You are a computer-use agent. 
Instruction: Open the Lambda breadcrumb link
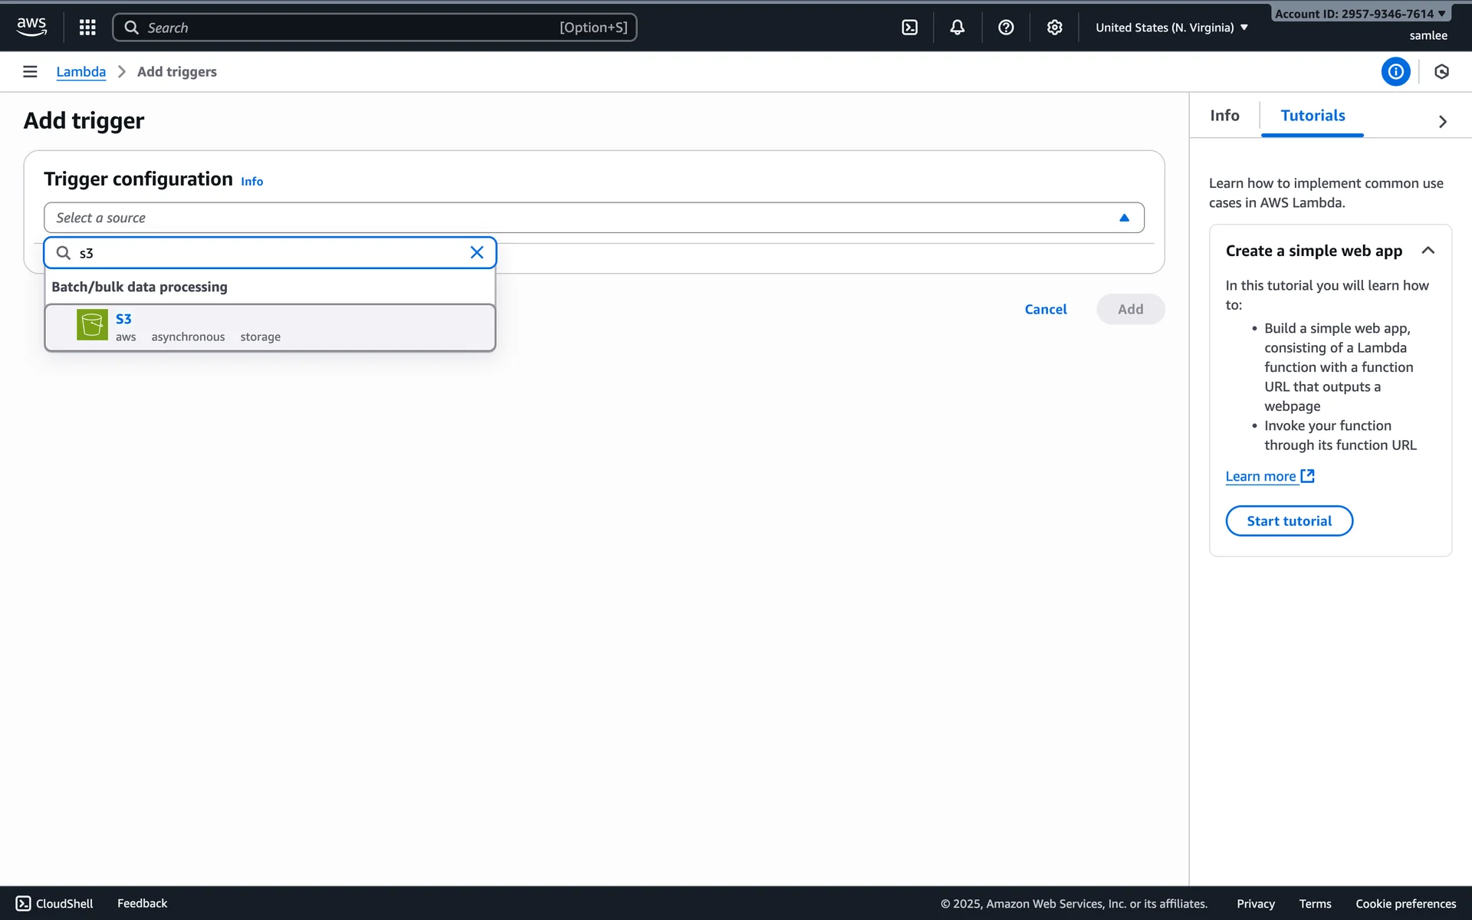(x=80, y=71)
